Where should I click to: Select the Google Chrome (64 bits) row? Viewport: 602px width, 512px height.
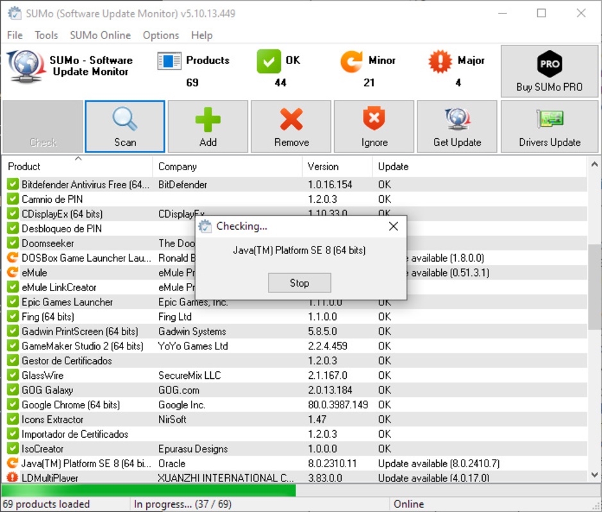[x=295, y=404]
